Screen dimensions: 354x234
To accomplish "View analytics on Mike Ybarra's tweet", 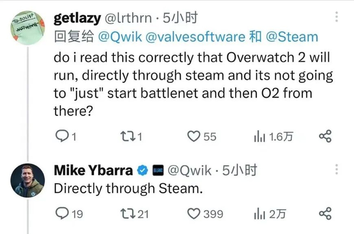I will 258,214.
